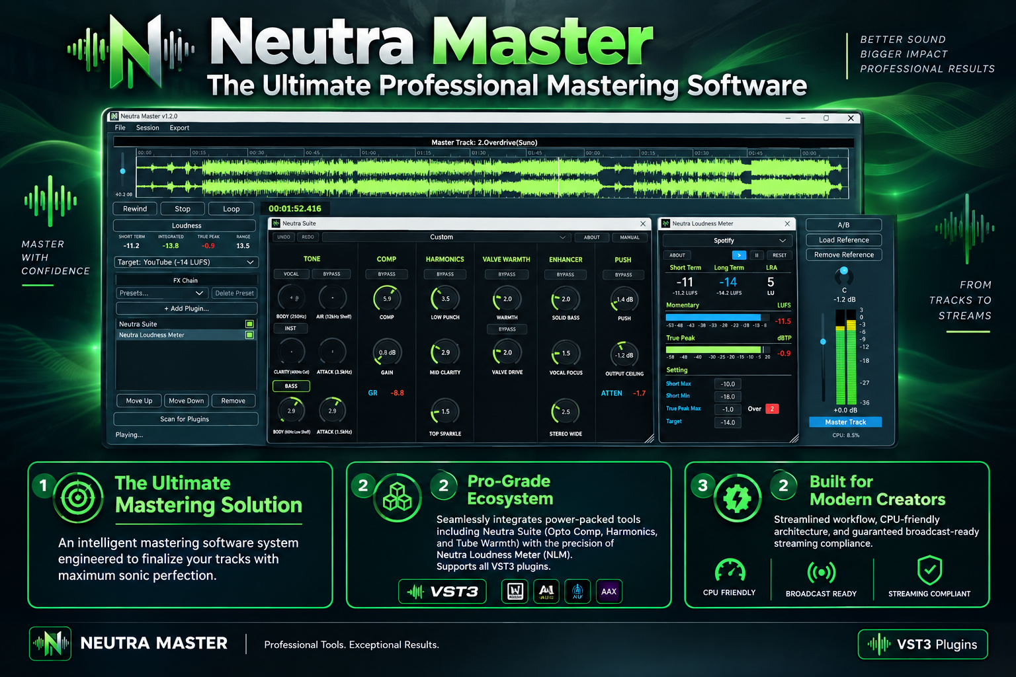
Task: Click the Remove Reference button
Action: point(844,255)
